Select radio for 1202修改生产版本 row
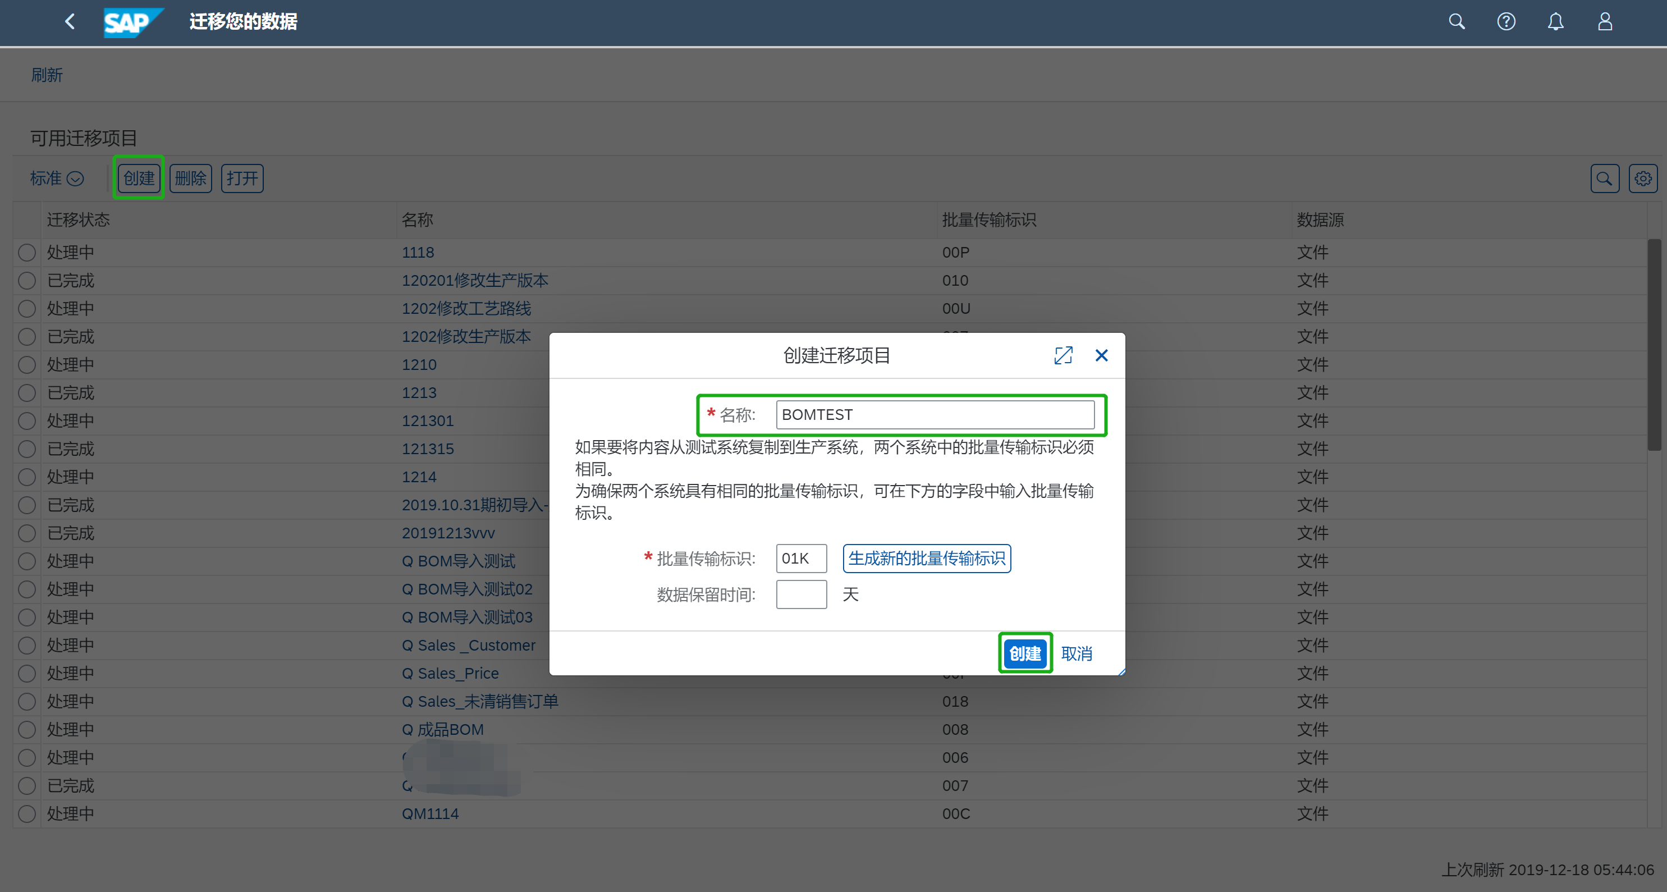 (x=26, y=337)
